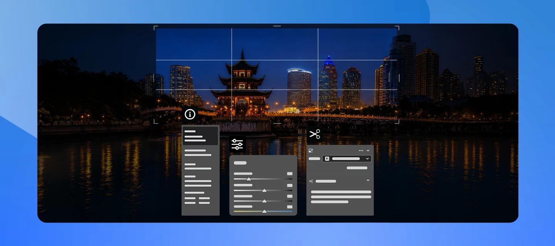Click the value box beside the third slider
This screenshot has height=246, width=555.
(290, 196)
